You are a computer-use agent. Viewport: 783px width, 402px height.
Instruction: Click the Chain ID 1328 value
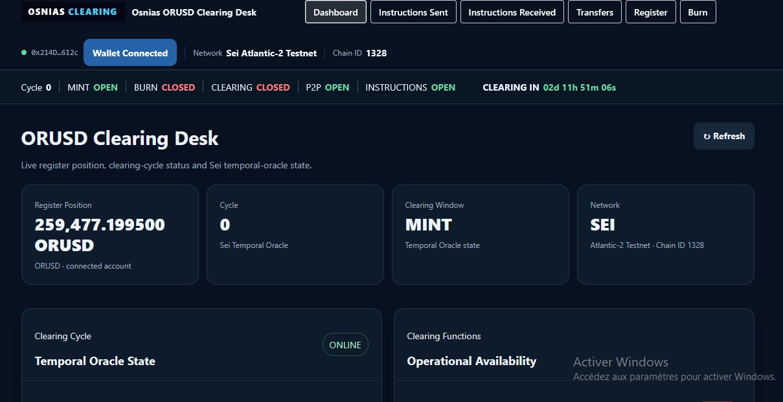click(x=376, y=53)
